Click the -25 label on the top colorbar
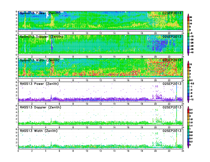The height and width of the screenshot is (162, 210). coord(191,43)
